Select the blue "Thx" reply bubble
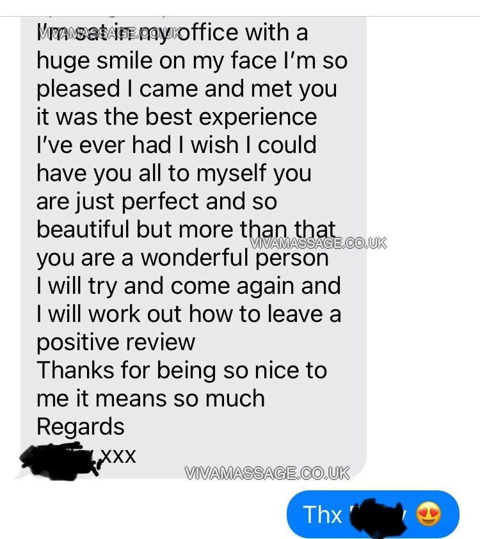Screen dimensions: 480x539 point(372,514)
